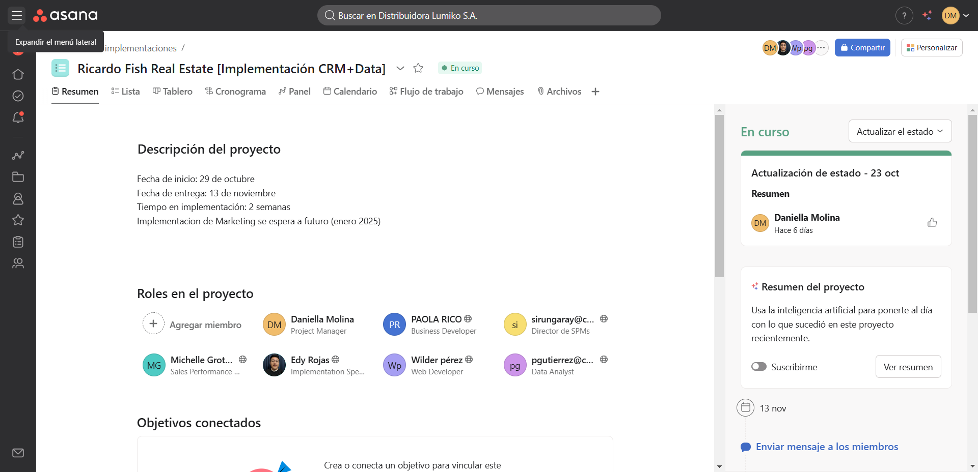Click the envelope invite icon at sidebar bottom

[18, 453]
